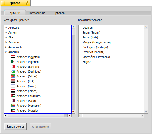The image size is (152, 134).
Task: Click the available languages scroll up arrow
Action: point(73,27)
